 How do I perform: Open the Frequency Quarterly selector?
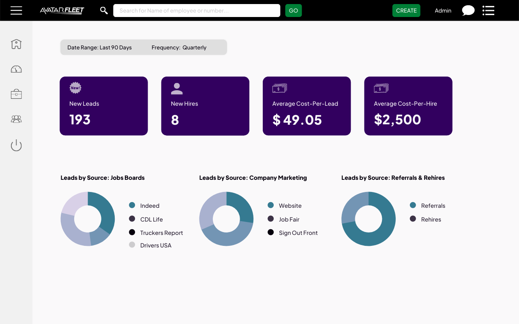(179, 47)
